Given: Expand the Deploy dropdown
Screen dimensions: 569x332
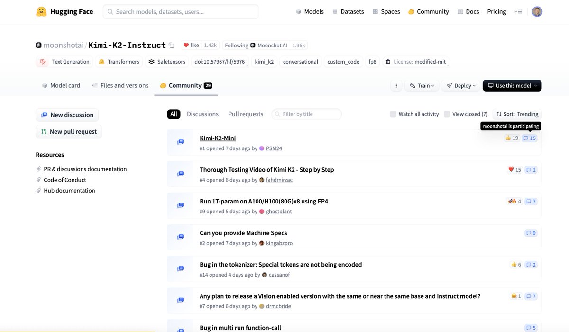Looking at the screenshot, I should pos(461,86).
